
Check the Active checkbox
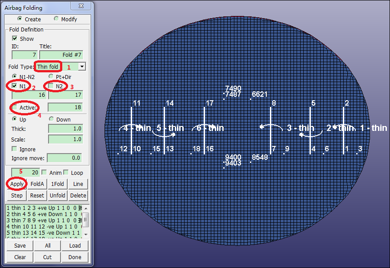[x=15, y=107]
